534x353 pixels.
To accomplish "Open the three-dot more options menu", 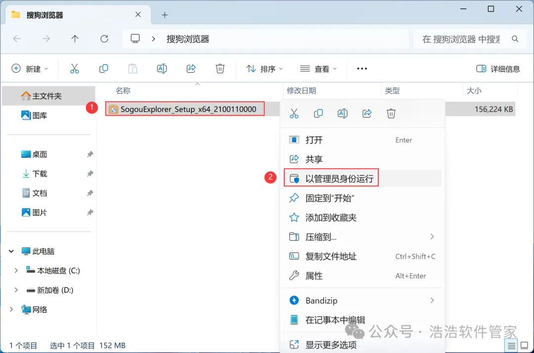I will (362, 69).
